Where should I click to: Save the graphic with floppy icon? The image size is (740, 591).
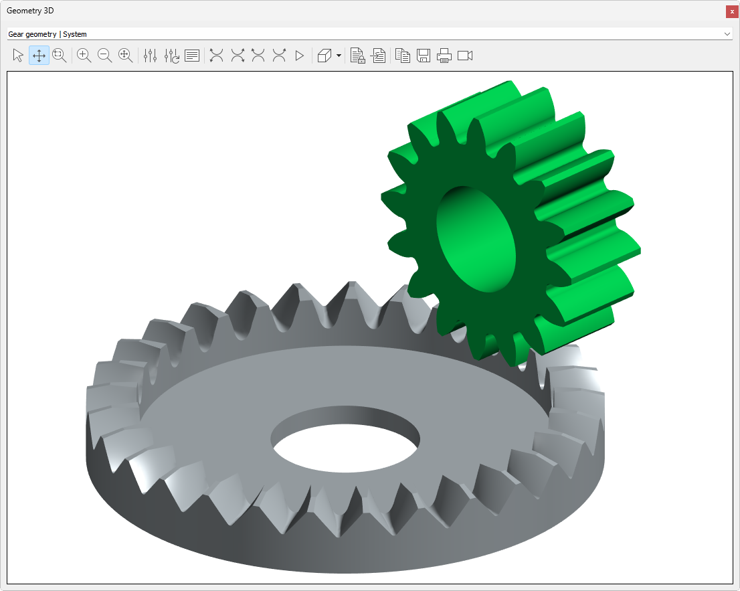424,56
